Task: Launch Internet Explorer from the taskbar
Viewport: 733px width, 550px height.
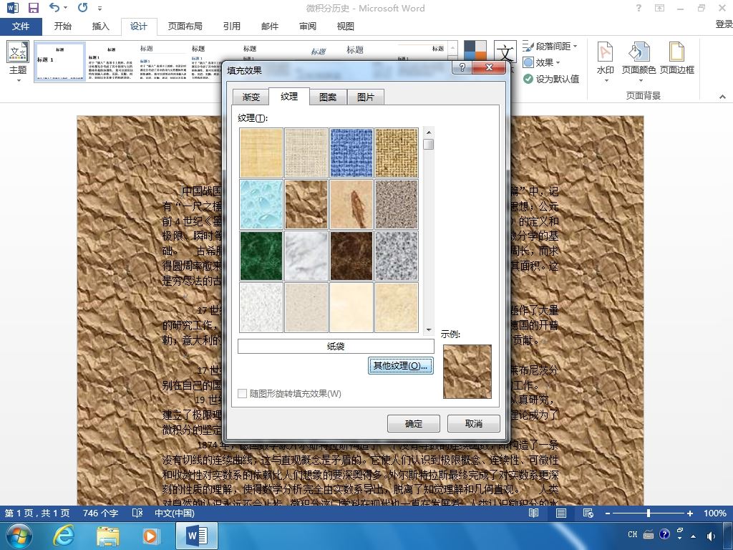Action: [x=63, y=536]
